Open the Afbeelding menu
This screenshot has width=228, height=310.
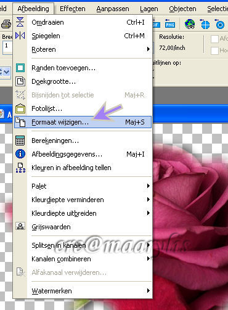coord(33,9)
